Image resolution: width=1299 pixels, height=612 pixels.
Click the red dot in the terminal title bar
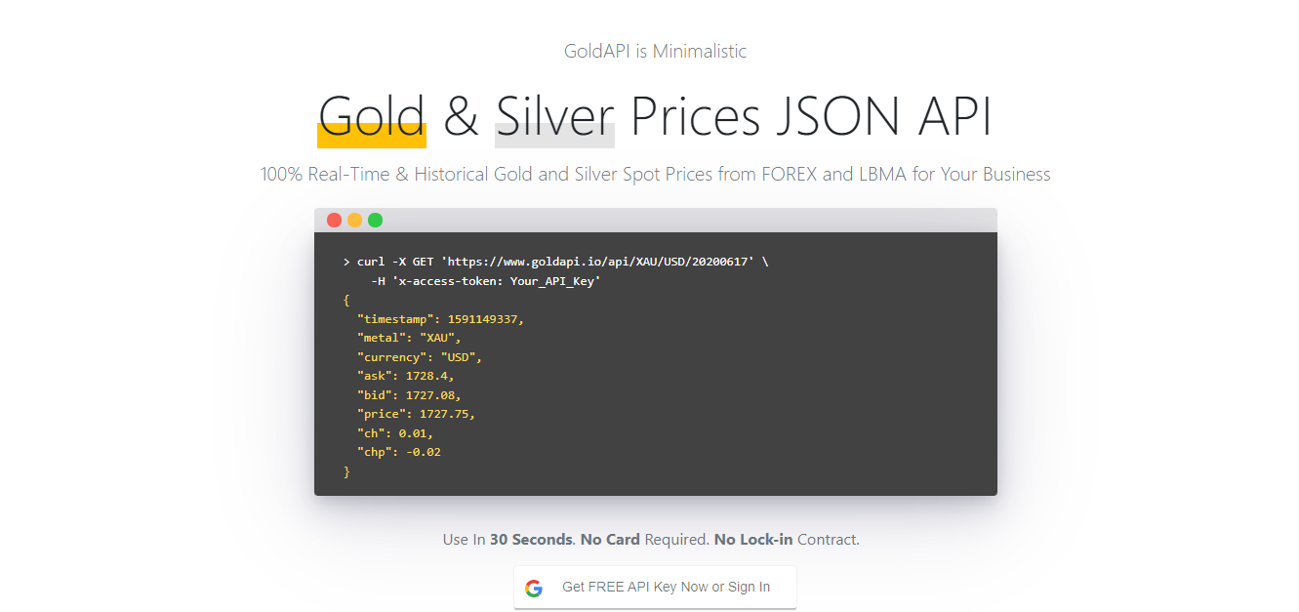pos(334,221)
